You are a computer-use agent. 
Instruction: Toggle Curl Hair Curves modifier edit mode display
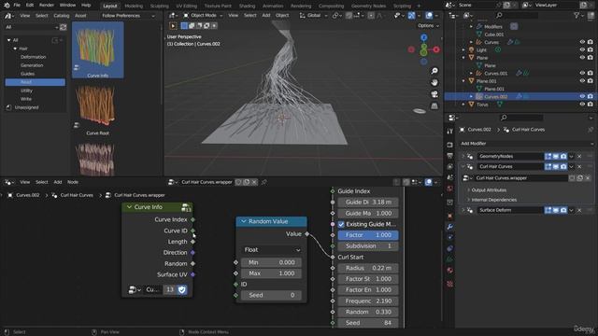pyautogui.click(x=548, y=166)
